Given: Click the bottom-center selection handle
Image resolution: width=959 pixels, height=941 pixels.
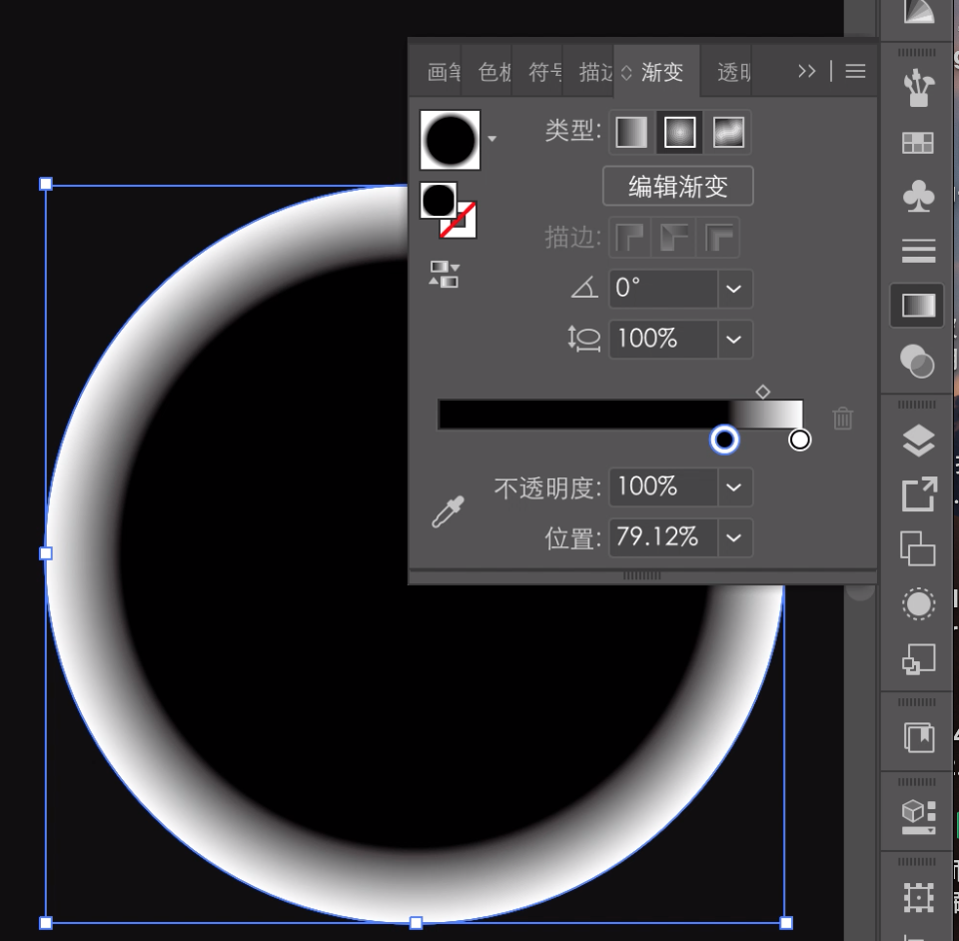Looking at the screenshot, I should (416, 923).
